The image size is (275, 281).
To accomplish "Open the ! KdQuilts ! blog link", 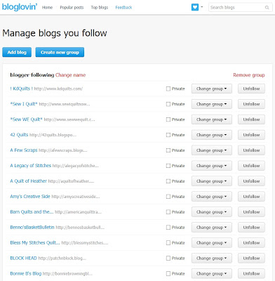I will (21, 89).
